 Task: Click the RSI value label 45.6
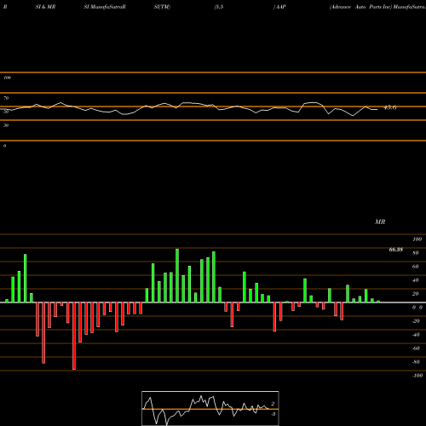(x=390, y=107)
